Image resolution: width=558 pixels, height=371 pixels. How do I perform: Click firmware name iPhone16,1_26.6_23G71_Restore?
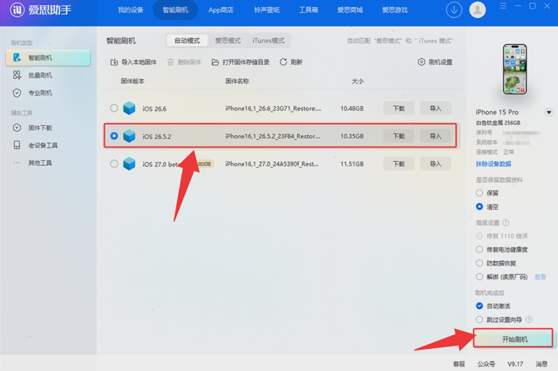coord(273,108)
